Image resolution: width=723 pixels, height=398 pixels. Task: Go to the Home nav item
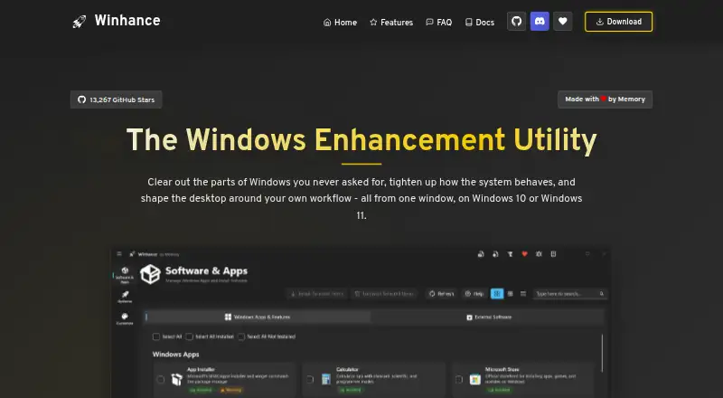click(340, 23)
